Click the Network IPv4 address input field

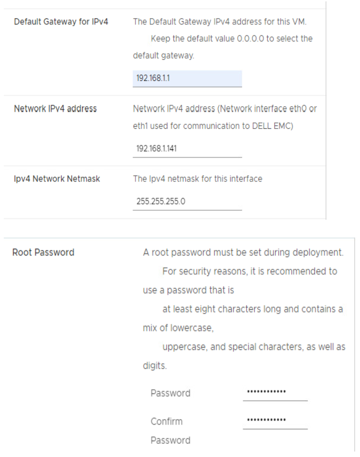tap(187, 149)
